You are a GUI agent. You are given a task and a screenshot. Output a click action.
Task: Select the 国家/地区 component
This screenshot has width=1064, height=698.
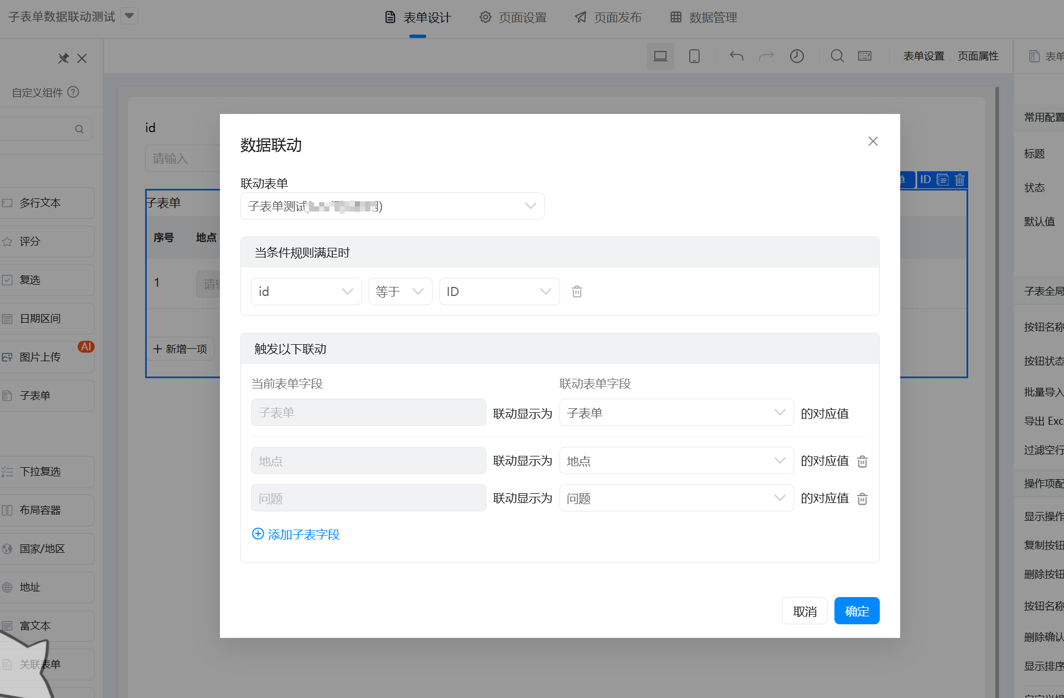47,549
